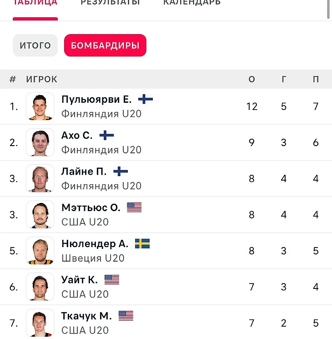
Task: Click the USA flag beside Ткачук М.
Action: click(126, 315)
